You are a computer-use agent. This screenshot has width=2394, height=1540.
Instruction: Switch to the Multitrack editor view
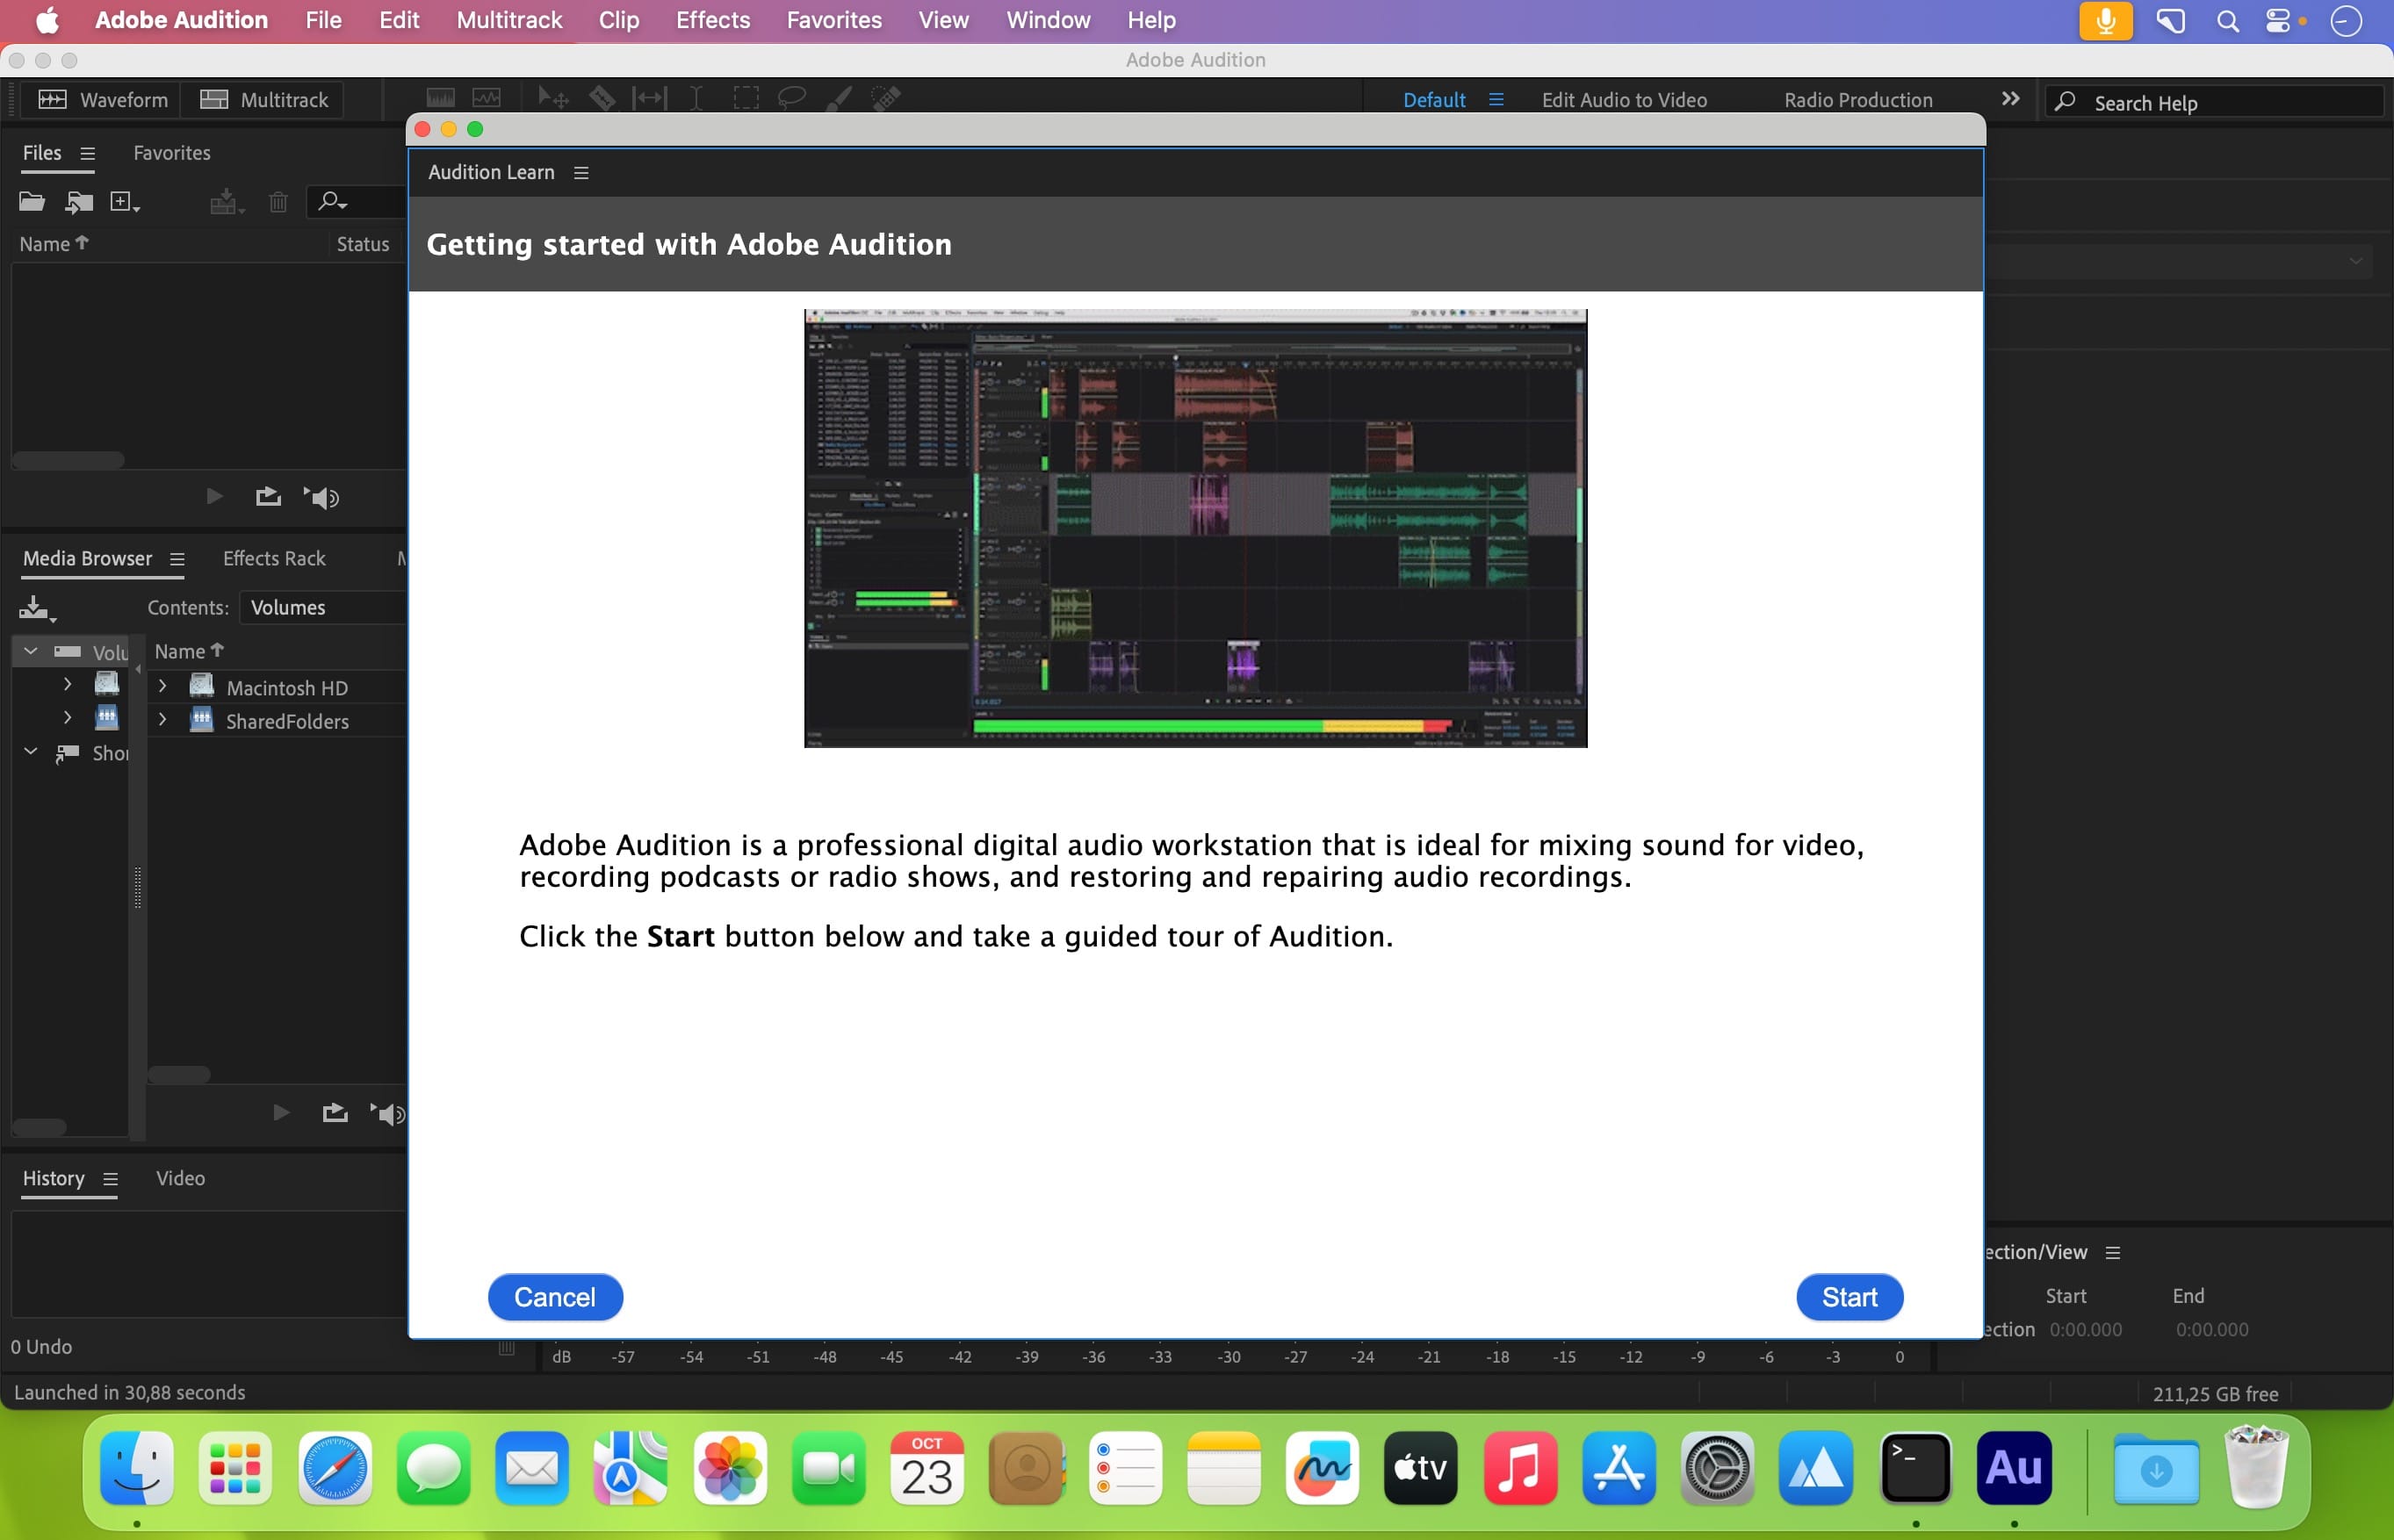pyautogui.click(x=264, y=100)
